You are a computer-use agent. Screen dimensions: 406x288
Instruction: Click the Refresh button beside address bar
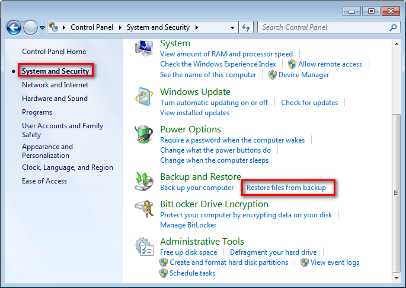tap(246, 27)
